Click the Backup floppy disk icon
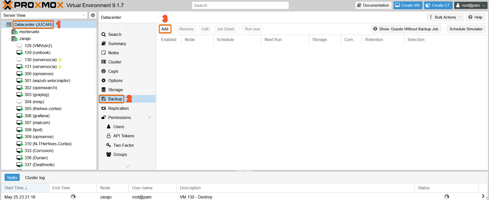 tap(103, 99)
